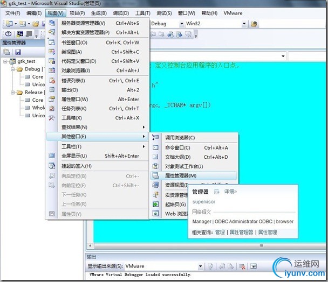Click the class view icon beside 类视图
This screenshot has height=282, width=328.
click(52, 52)
